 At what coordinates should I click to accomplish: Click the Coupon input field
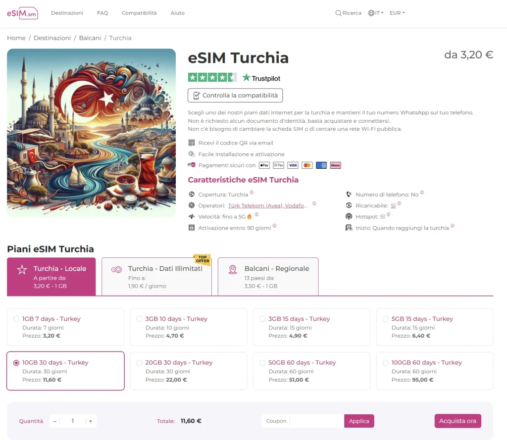(303, 421)
